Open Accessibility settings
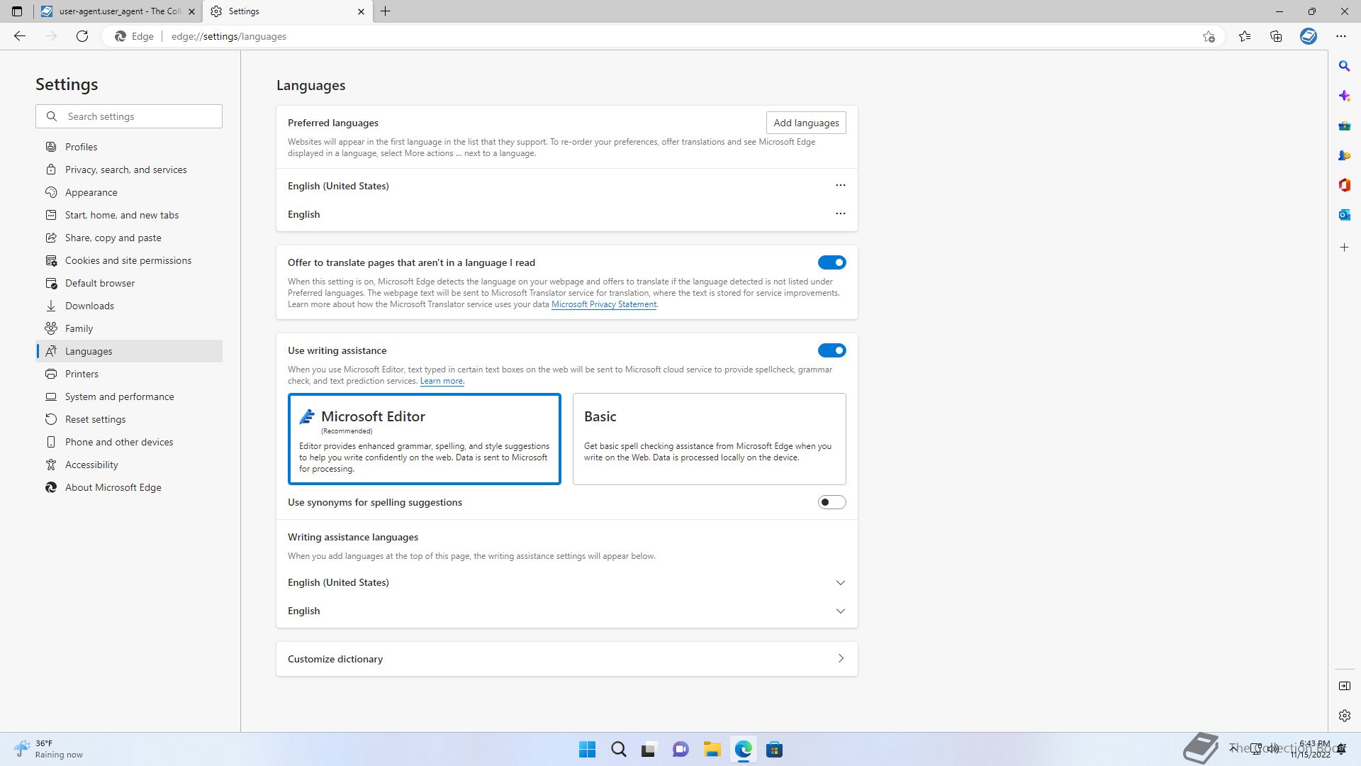This screenshot has height=766, width=1361. [x=129, y=465]
